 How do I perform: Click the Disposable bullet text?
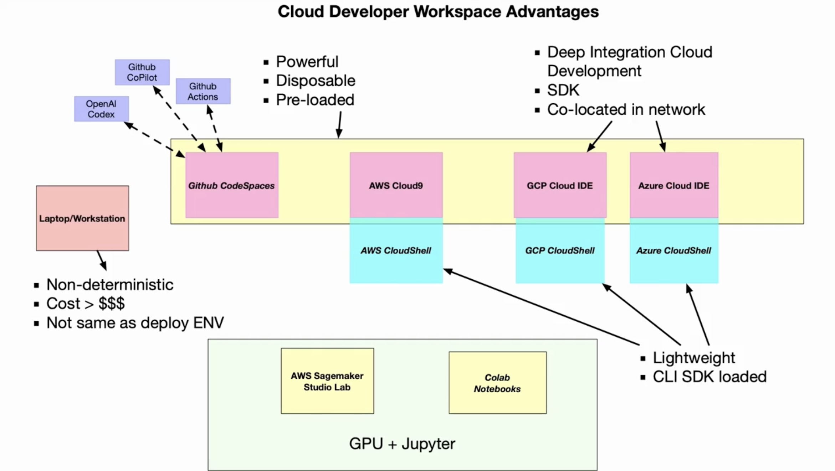pyautogui.click(x=316, y=81)
